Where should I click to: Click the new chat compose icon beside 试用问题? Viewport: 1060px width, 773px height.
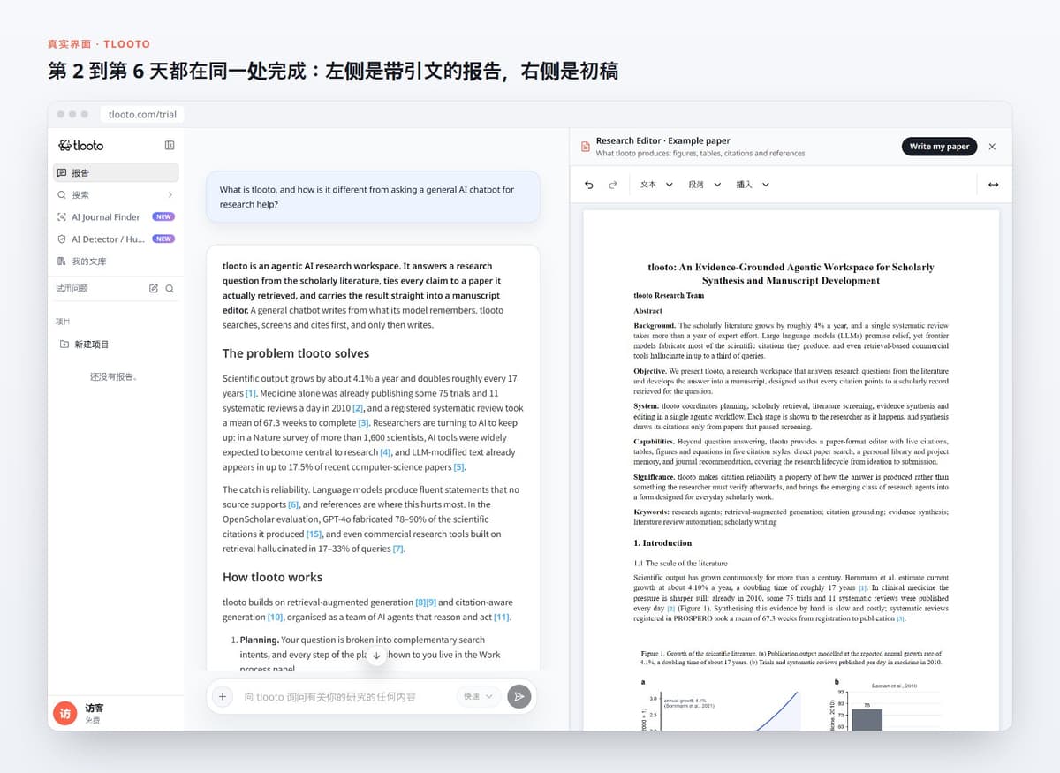click(x=154, y=288)
